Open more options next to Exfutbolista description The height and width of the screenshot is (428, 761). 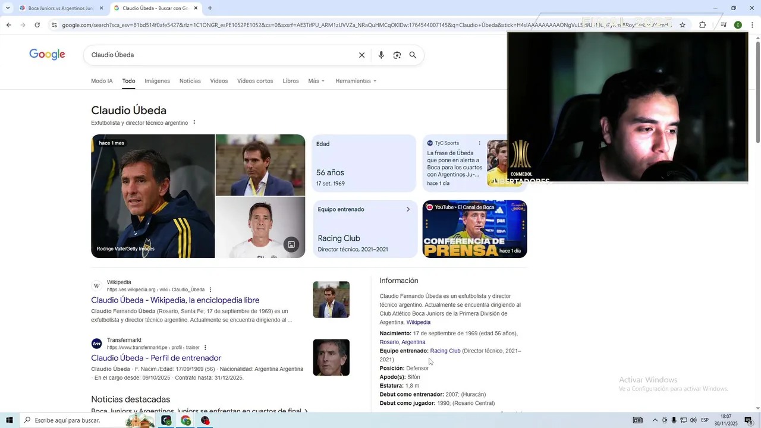[194, 122]
